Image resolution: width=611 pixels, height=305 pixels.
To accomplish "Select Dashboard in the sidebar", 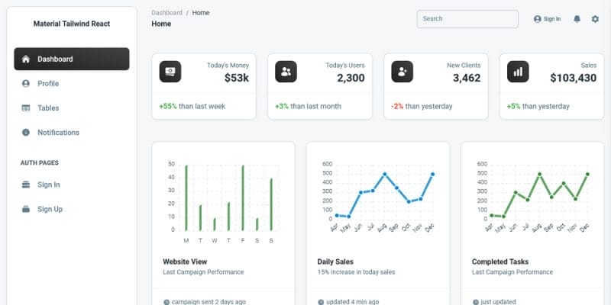I will (x=72, y=59).
